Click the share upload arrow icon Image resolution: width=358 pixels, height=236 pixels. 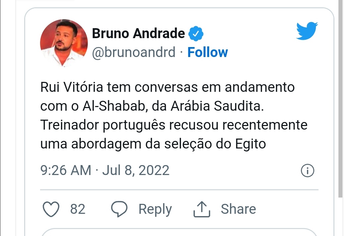point(202,209)
